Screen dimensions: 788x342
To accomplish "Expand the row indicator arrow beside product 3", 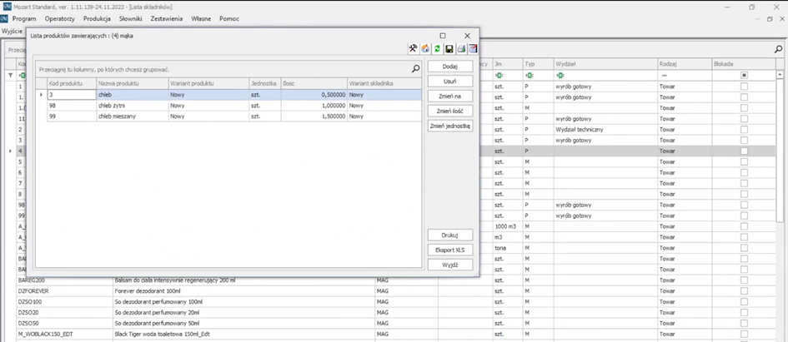I will click(41, 95).
